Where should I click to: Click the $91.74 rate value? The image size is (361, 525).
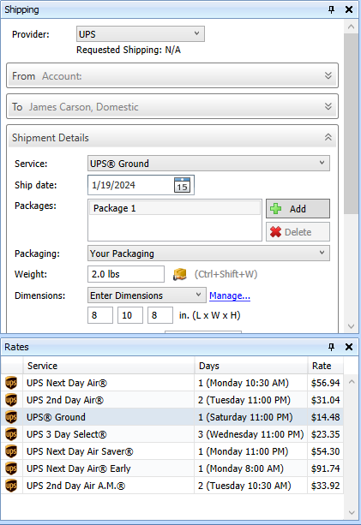325,468
